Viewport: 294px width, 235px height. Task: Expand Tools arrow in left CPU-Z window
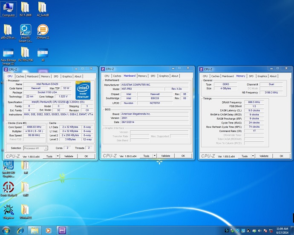pos(58,156)
